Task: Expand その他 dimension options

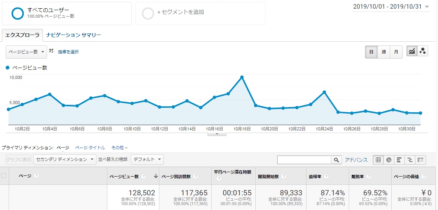Action: pyautogui.click(x=119, y=148)
